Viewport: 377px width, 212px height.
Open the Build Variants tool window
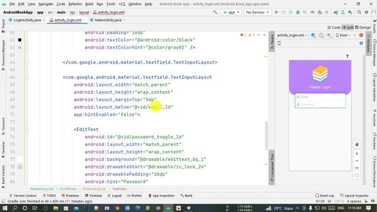click(x=3, y=176)
